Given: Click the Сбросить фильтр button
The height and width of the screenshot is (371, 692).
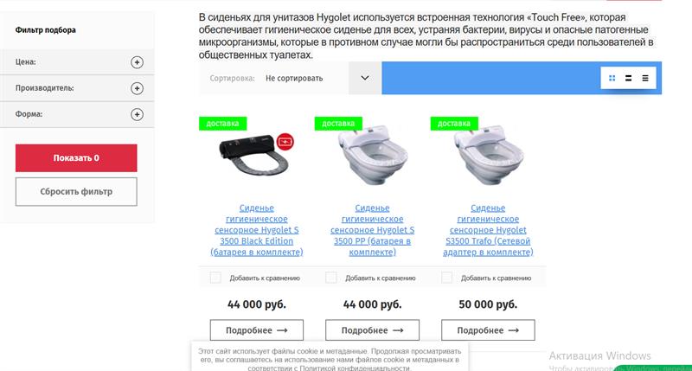Looking at the screenshot, I should (76, 191).
